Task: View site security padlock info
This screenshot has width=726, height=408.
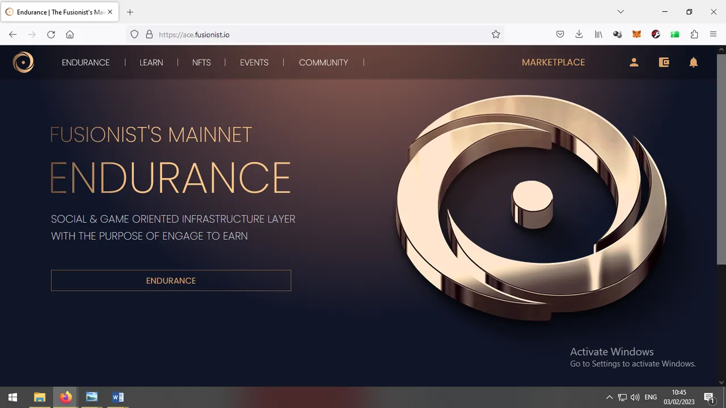Action: [149, 35]
